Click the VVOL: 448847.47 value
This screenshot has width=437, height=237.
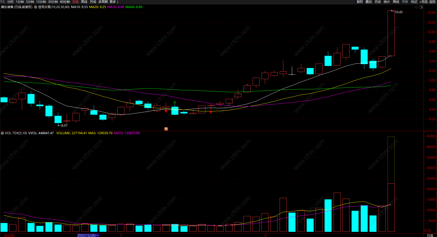41,133
